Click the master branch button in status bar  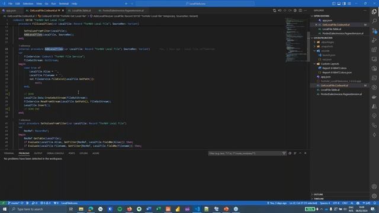tap(14, 203)
